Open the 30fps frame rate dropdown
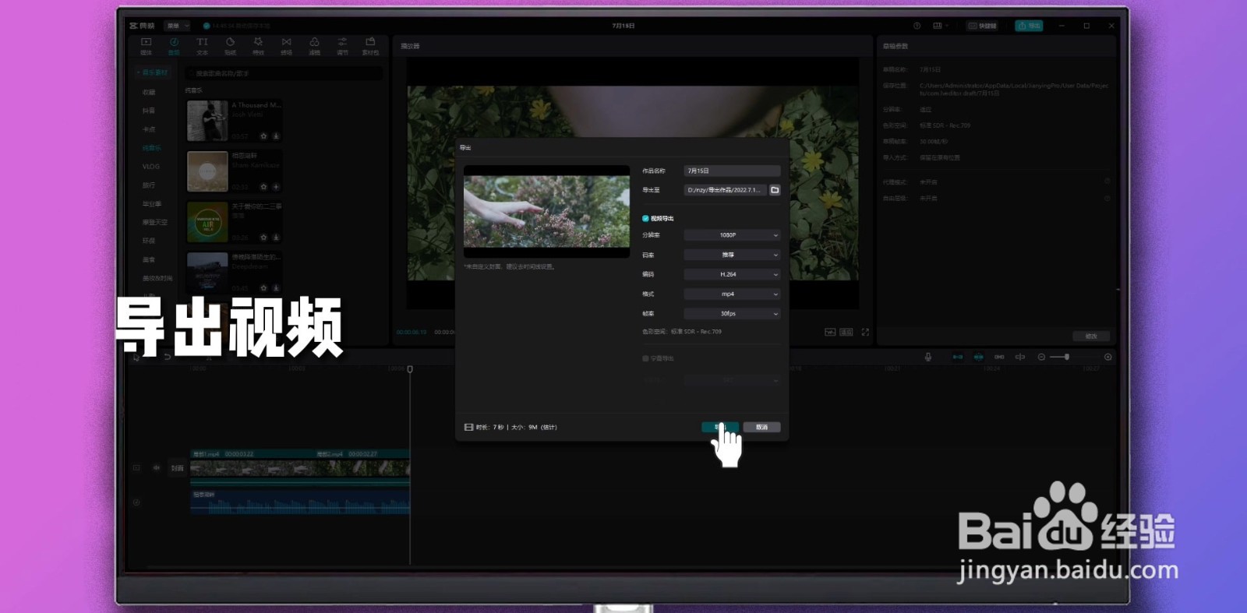1247x613 pixels. coord(732,313)
